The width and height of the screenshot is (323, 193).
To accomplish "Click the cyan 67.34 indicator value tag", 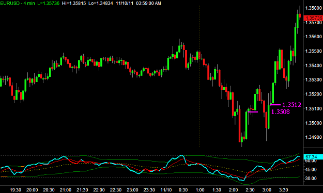I will coord(313,157).
